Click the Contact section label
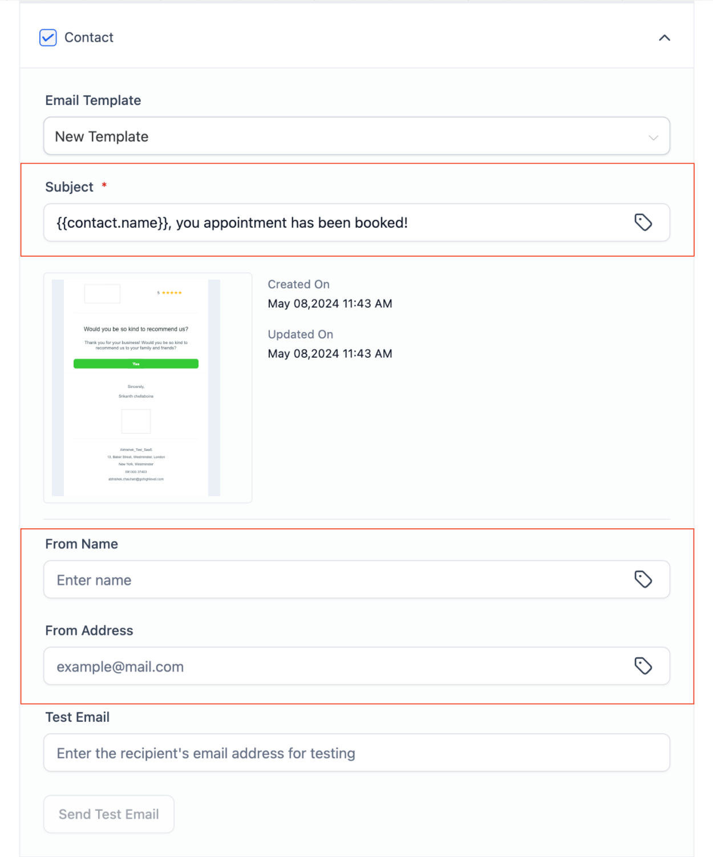The width and height of the screenshot is (713, 857). 89,38
